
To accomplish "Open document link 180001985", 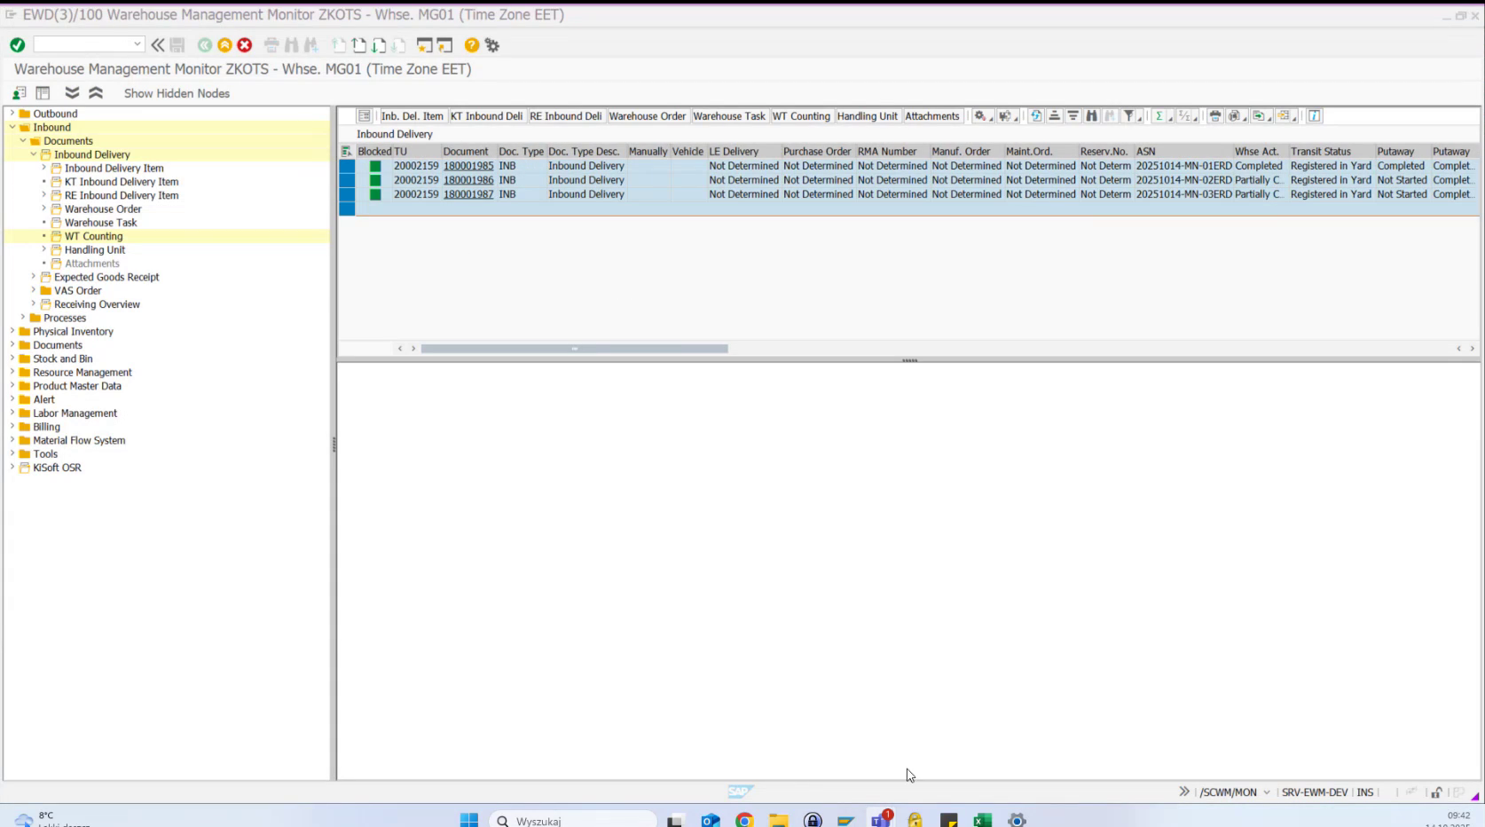I will (x=467, y=165).
